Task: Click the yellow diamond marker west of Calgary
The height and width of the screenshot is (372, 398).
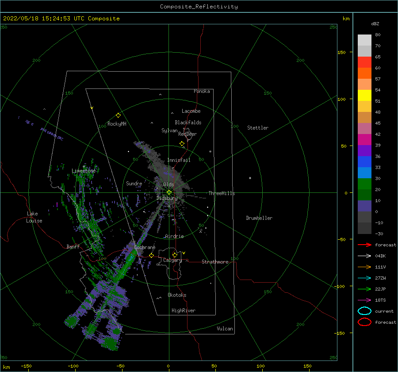Action: tap(151, 256)
